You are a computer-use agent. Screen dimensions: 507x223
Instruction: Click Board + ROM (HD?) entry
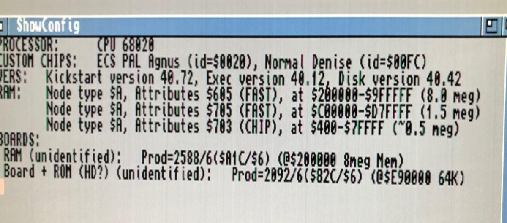[107, 174]
